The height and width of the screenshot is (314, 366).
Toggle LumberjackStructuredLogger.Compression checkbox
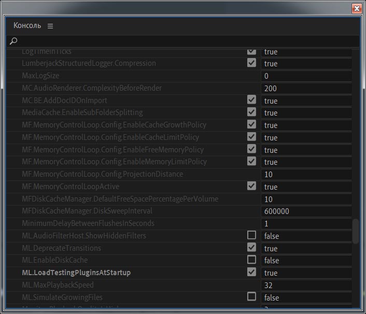tap(251, 63)
